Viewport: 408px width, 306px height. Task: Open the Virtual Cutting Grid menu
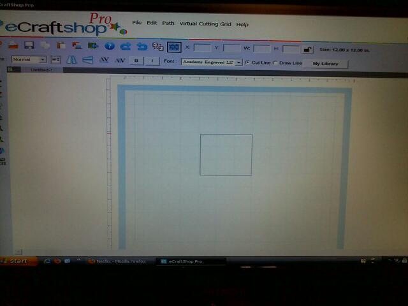[205, 24]
